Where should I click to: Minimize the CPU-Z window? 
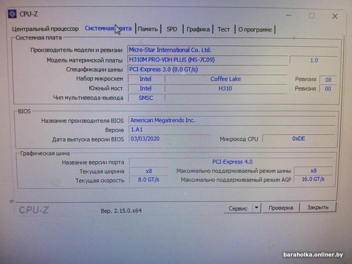point(289,15)
